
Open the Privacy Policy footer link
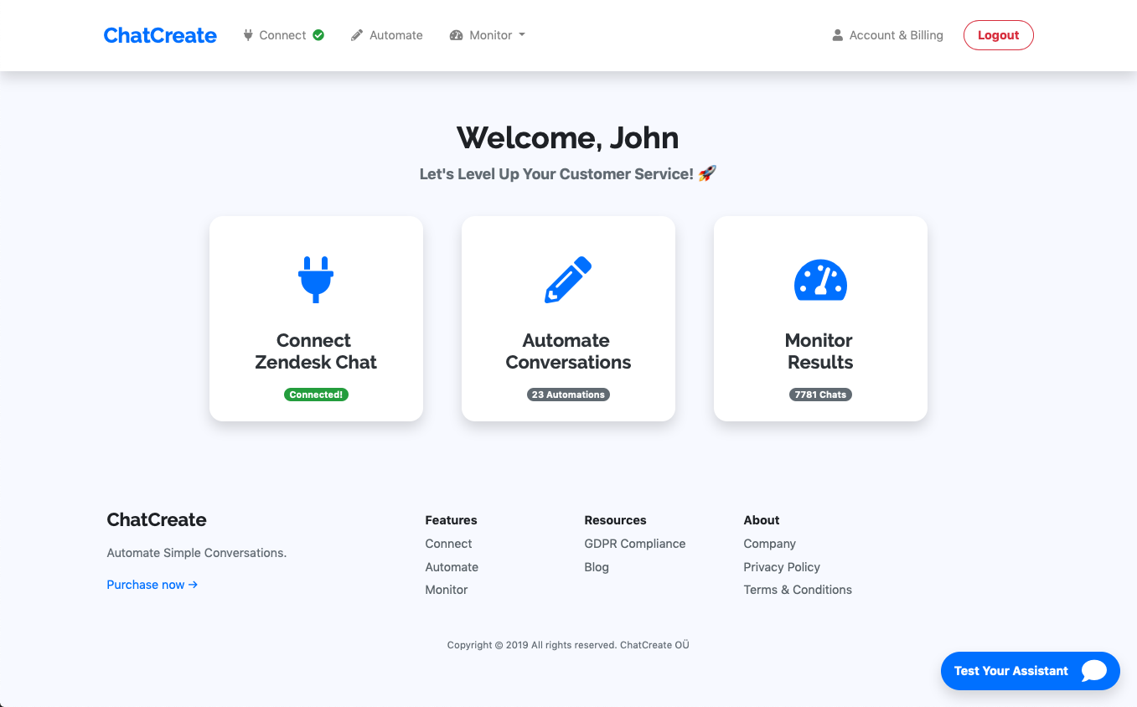point(781,567)
